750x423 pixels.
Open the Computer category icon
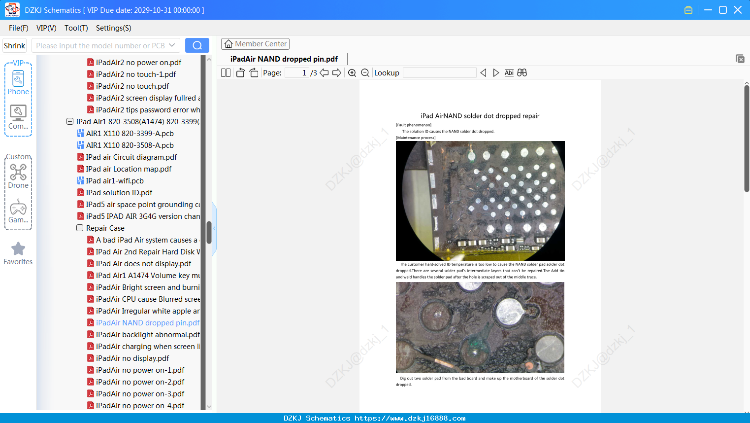click(x=18, y=117)
